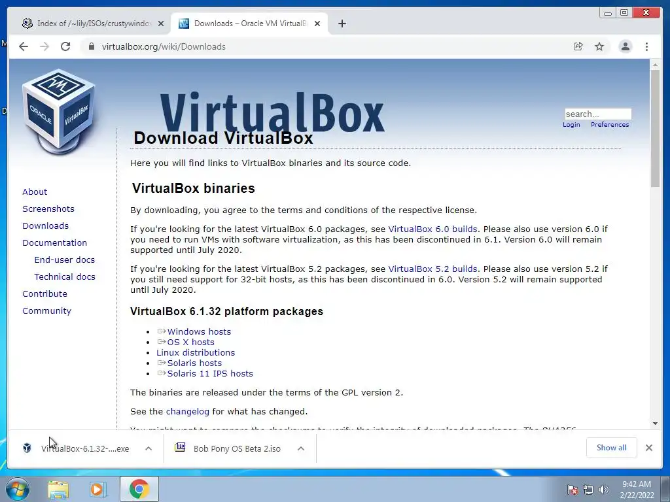Viewport: 670px width, 502px height.
Task: Close the Downloads Oracle VM VirtualBox tab
Action: (x=317, y=24)
